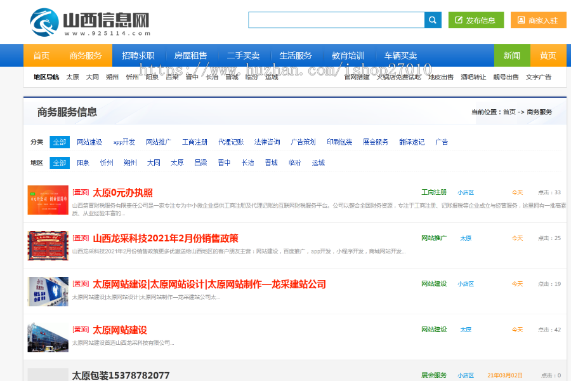This screenshot has height=381, width=571.
Task: Open building thumbnail of 太原网站建设 listing
Action: pyautogui.click(x=48, y=337)
